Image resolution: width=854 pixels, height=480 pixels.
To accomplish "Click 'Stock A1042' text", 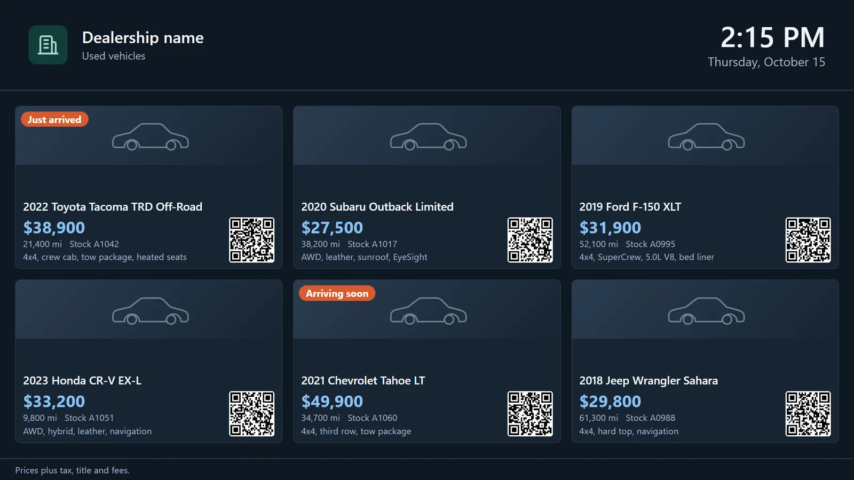I will pyautogui.click(x=94, y=244).
